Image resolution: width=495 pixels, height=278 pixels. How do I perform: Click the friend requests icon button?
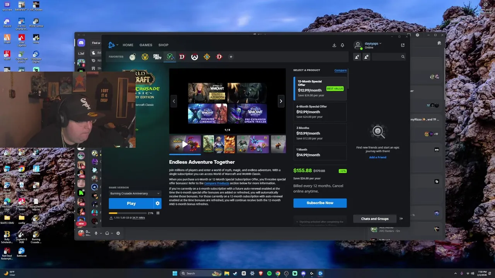(x=366, y=57)
